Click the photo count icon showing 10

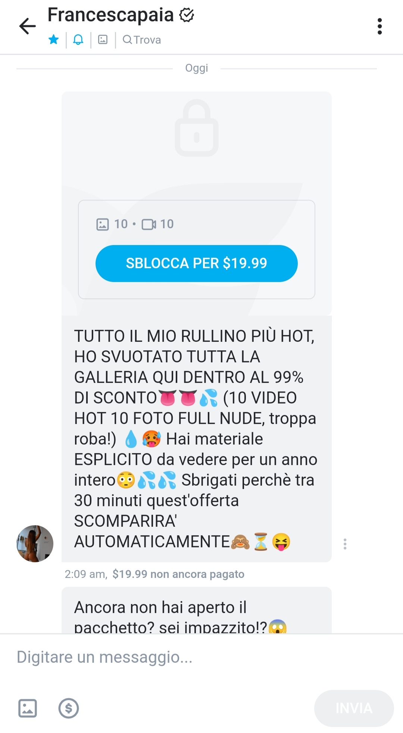[103, 224]
